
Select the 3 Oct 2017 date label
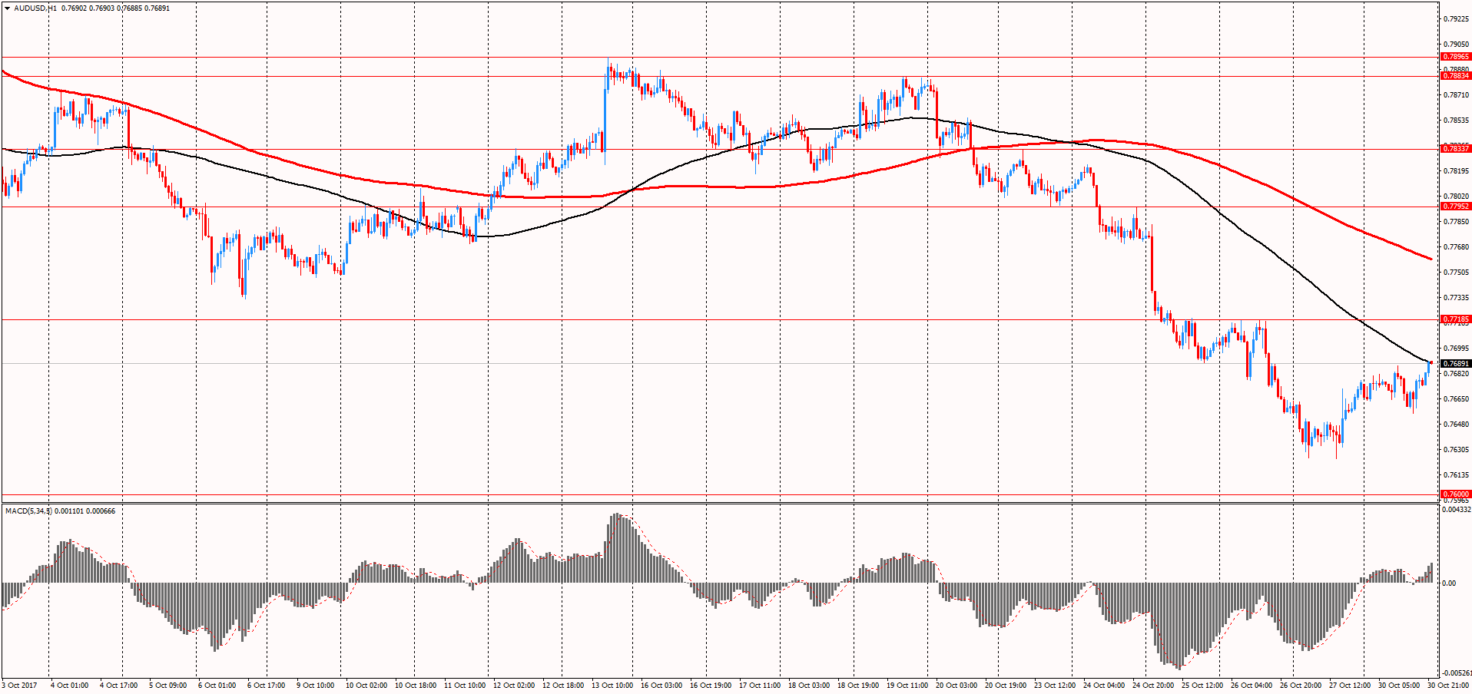coord(20,686)
